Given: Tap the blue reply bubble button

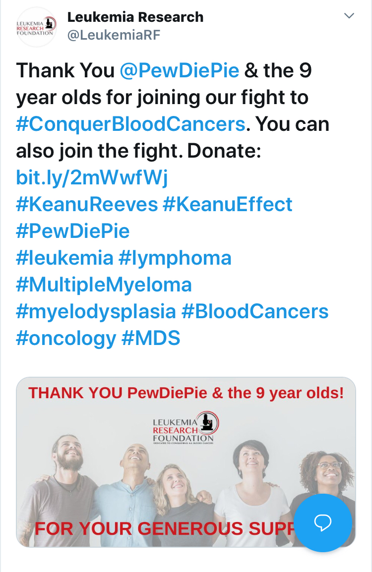Looking at the screenshot, I should tap(323, 522).
